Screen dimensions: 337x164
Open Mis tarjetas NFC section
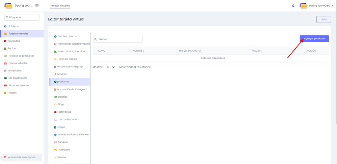(x=17, y=78)
